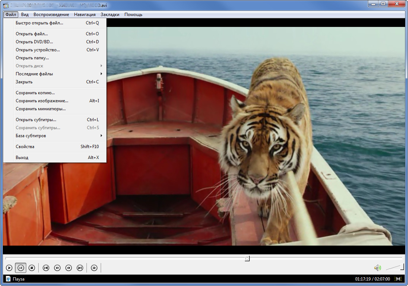Image resolution: width=408 pixels, height=286 pixels.
Task: Choose Закрыть from the File menu
Action: coord(55,82)
